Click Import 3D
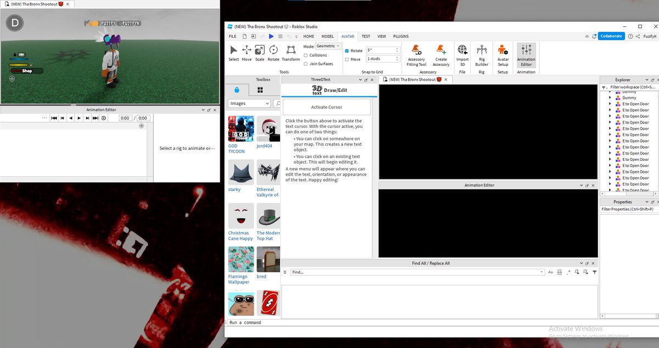Viewport: 659px width, 348px height. point(462,55)
